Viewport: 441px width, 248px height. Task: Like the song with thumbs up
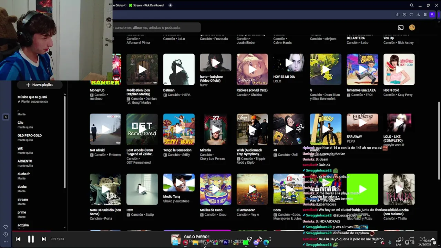click(x=260, y=239)
